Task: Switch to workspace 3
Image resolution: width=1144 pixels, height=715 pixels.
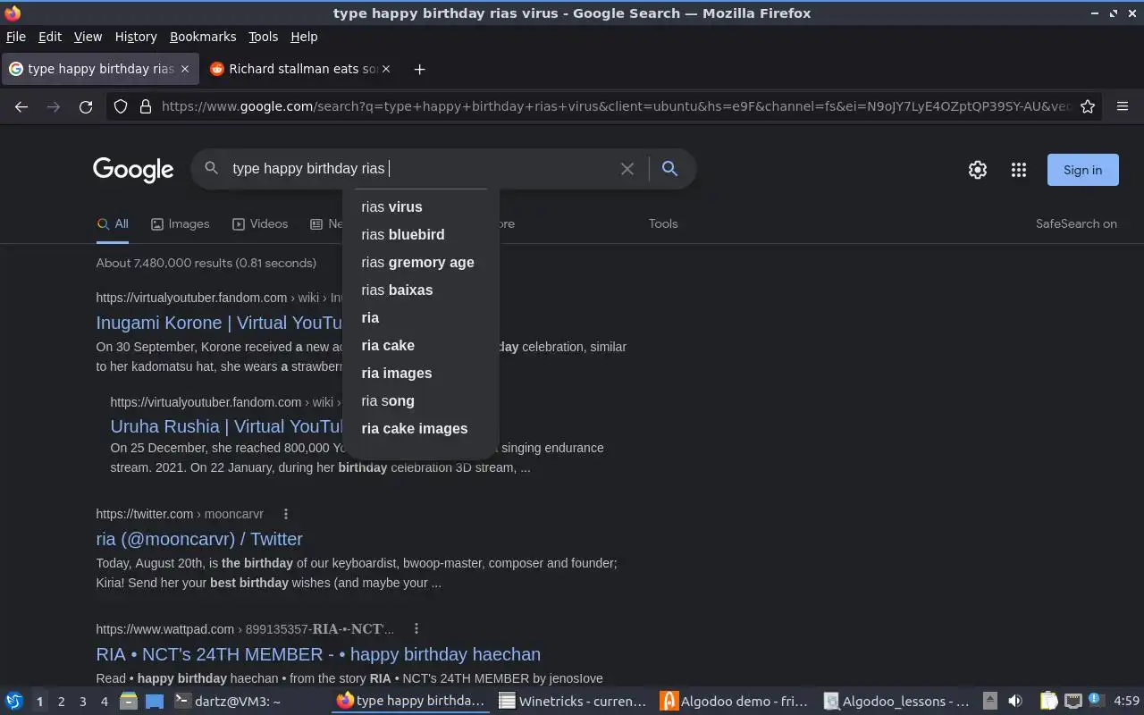Action: (x=82, y=702)
